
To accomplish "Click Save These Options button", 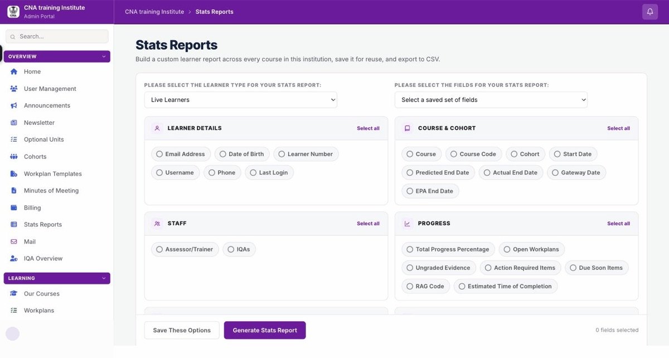I will [x=182, y=330].
